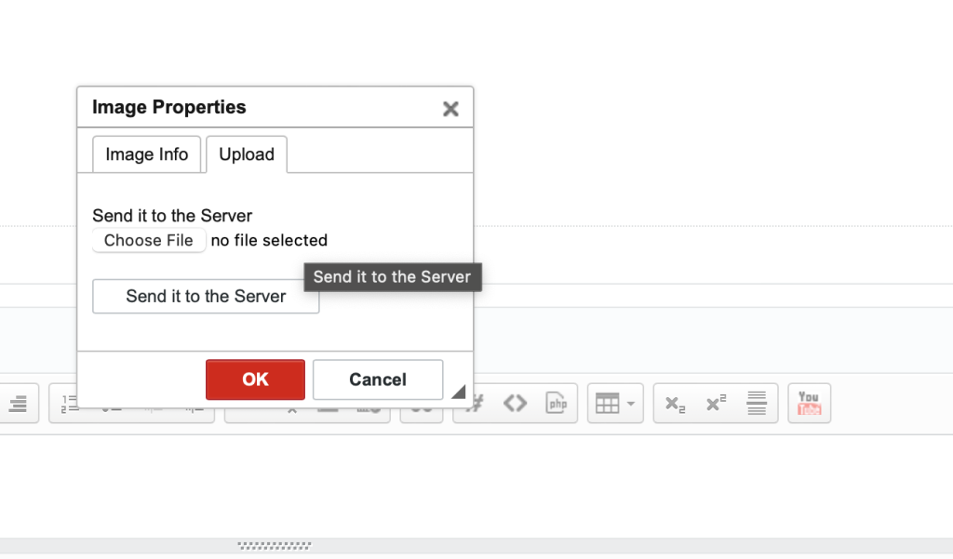Close Image Properties with the X icon
The height and width of the screenshot is (559, 953).
(x=450, y=109)
